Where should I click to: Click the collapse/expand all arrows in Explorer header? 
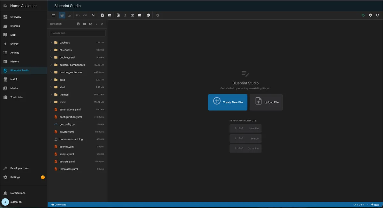pyautogui.click(x=96, y=24)
